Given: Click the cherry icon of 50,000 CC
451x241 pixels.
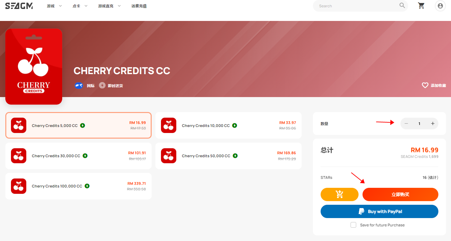Looking at the screenshot, I should [x=169, y=156].
